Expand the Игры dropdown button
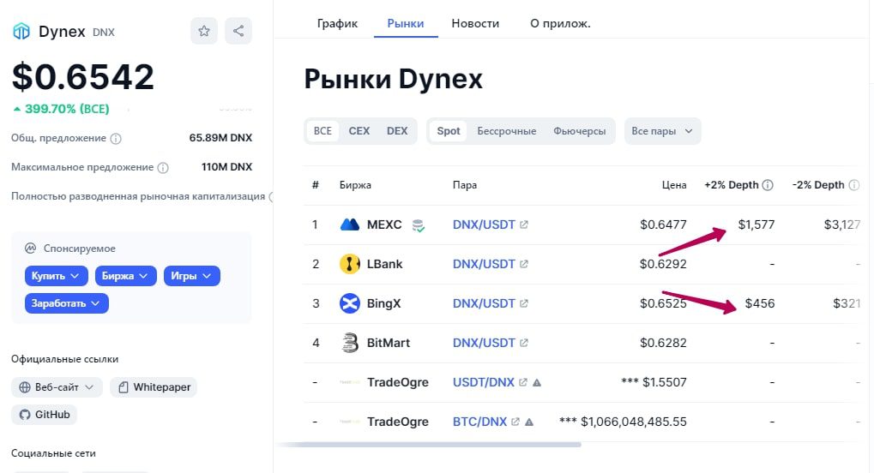 [x=192, y=276]
